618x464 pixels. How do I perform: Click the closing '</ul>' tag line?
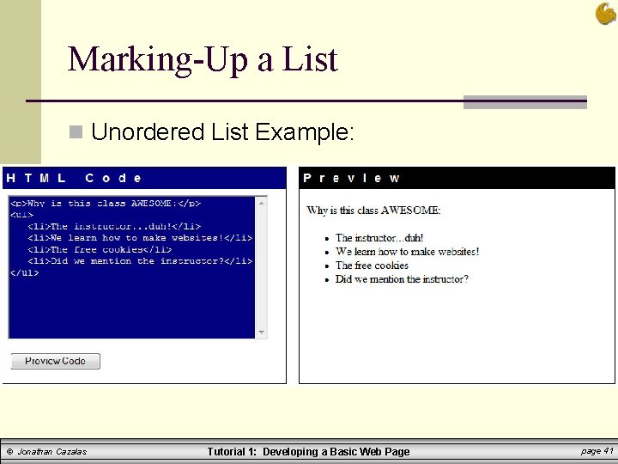point(25,272)
